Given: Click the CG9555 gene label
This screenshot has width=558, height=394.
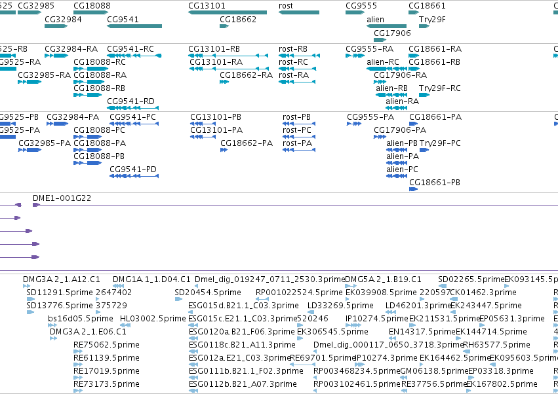Looking at the screenshot, I should (x=361, y=6).
